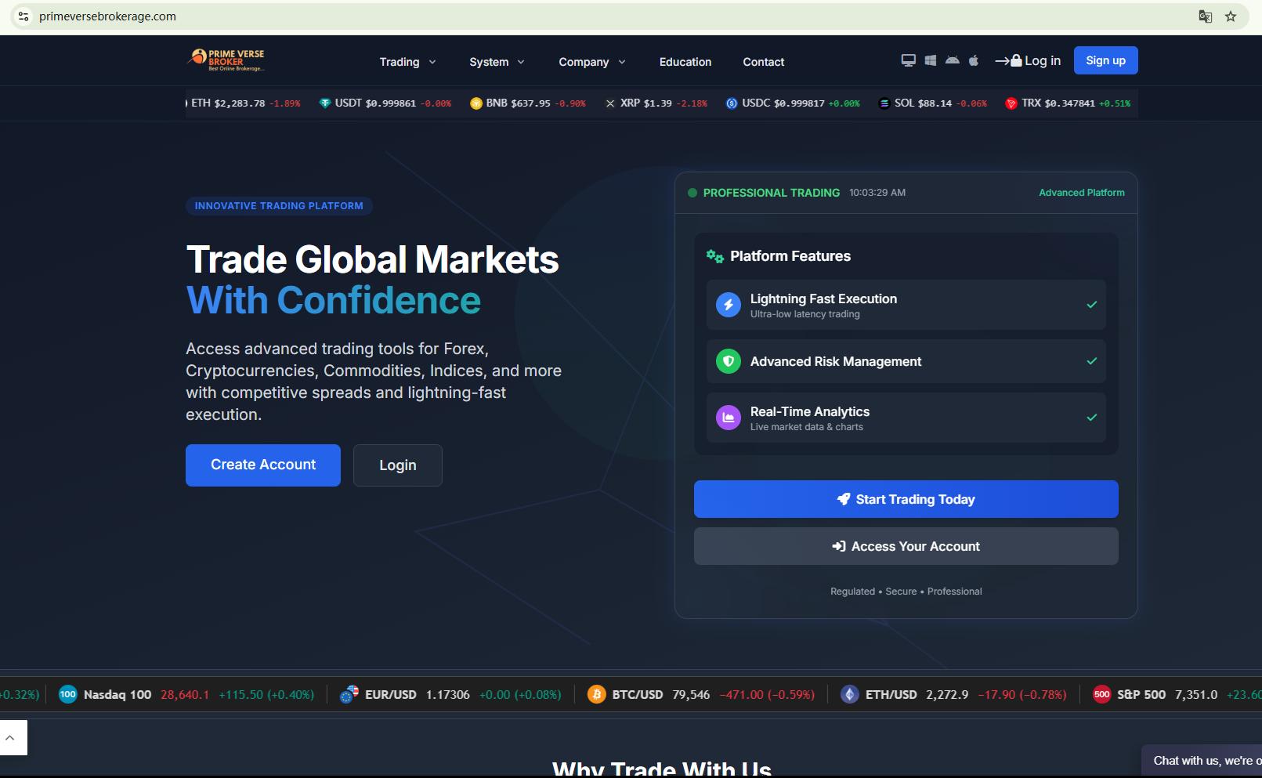Click the Innovative Trading Platform badge
This screenshot has width=1262, height=778.
(279, 206)
